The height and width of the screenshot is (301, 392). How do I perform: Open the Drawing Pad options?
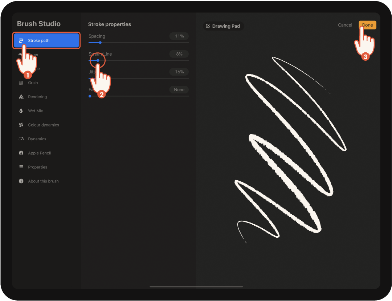(223, 26)
